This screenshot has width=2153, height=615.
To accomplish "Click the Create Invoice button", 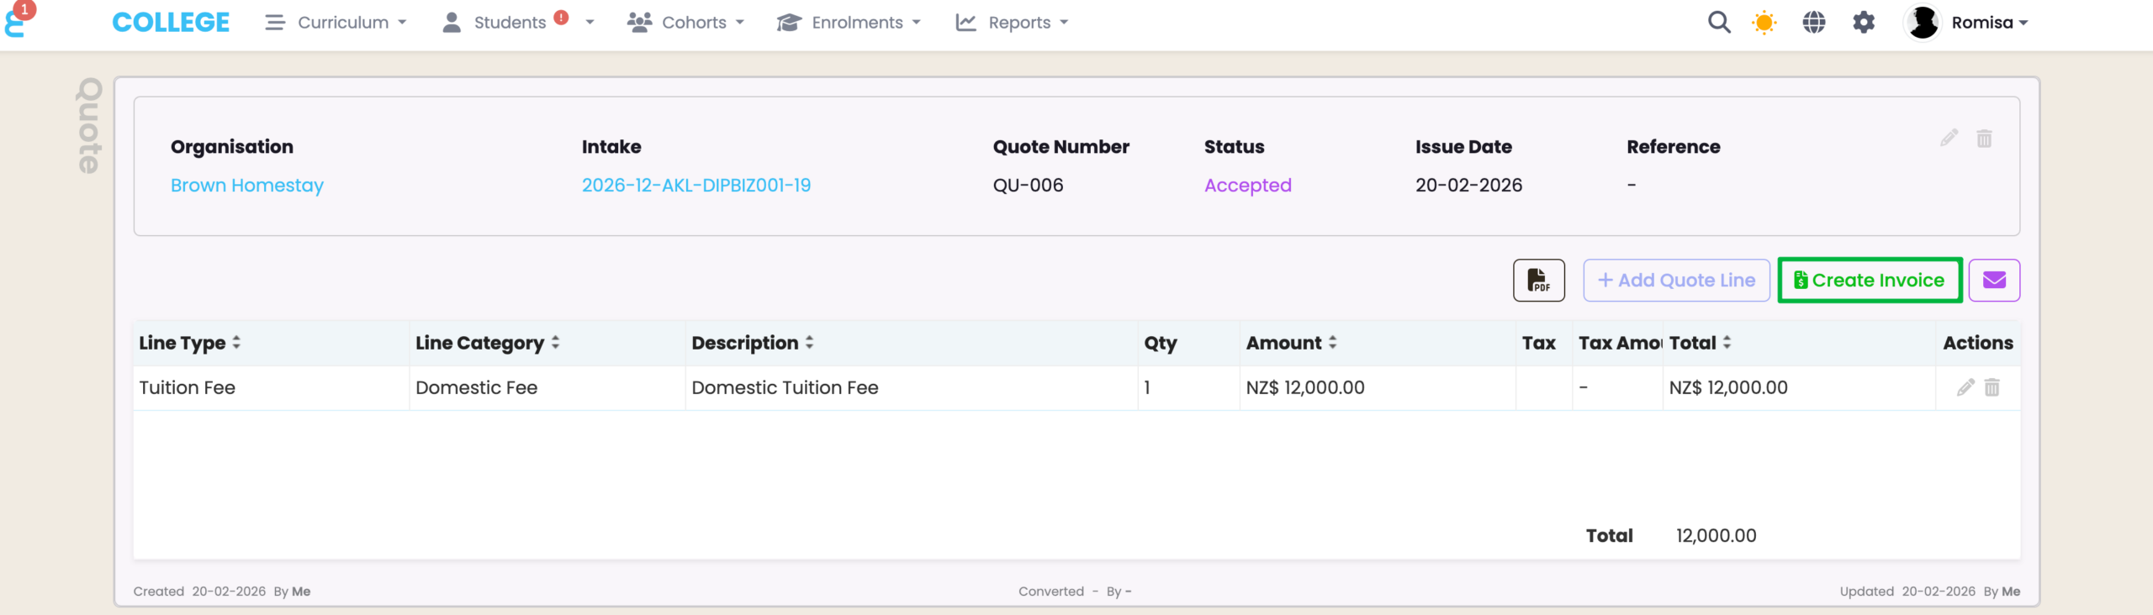I will point(1870,281).
